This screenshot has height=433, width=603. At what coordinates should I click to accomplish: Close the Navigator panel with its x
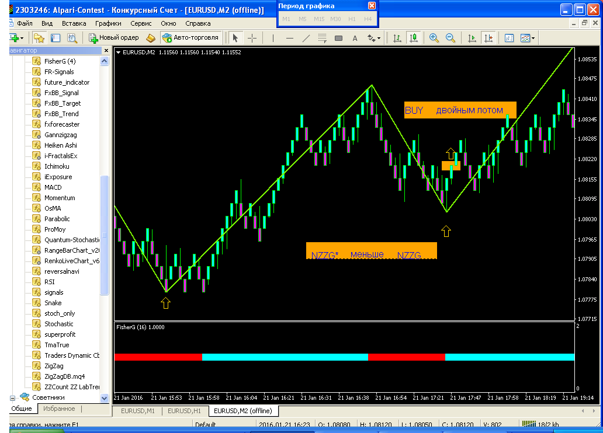(x=106, y=50)
